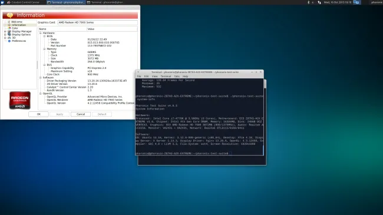The height and width of the screenshot is (215, 383).
Task: Collapse the BUS subsection
Action: point(44,65)
